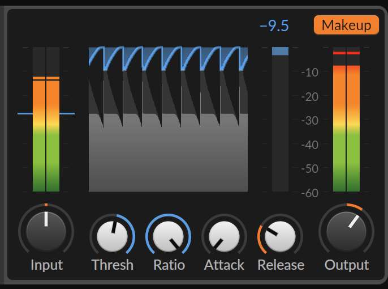Click the output level meter
Image resolution: width=388 pixels, height=289 pixels.
[x=346, y=119]
